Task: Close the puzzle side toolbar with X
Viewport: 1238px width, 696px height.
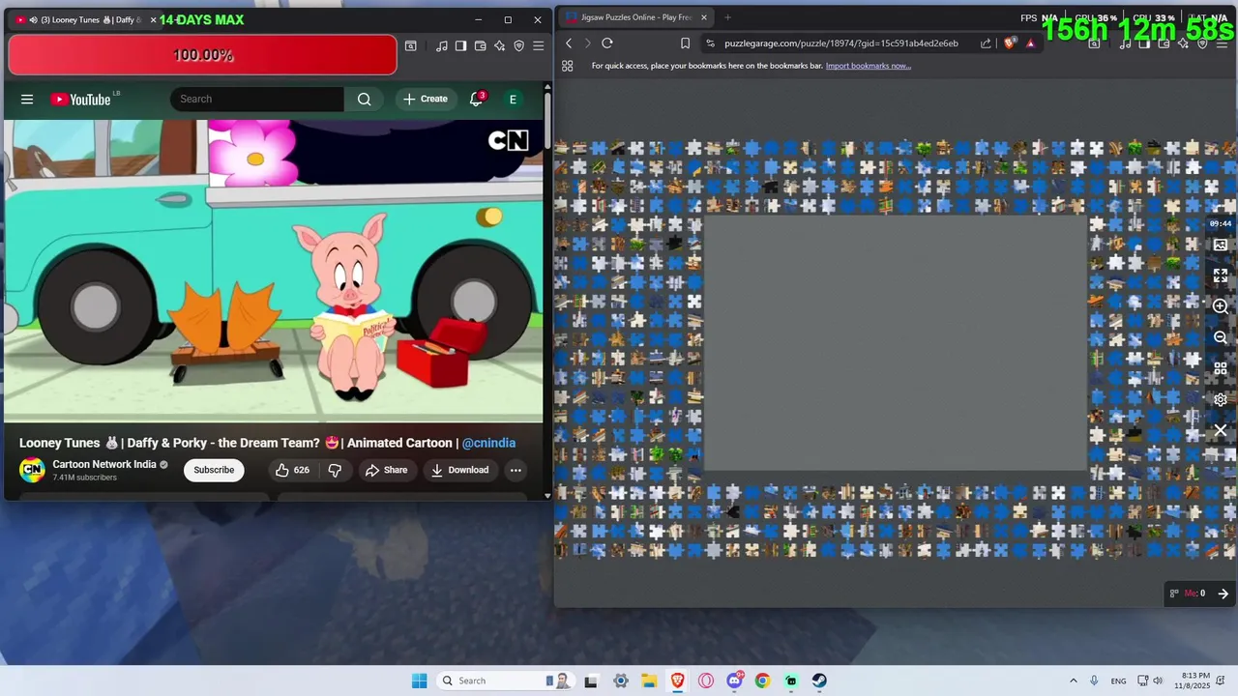Action: click(x=1221, y=430)
